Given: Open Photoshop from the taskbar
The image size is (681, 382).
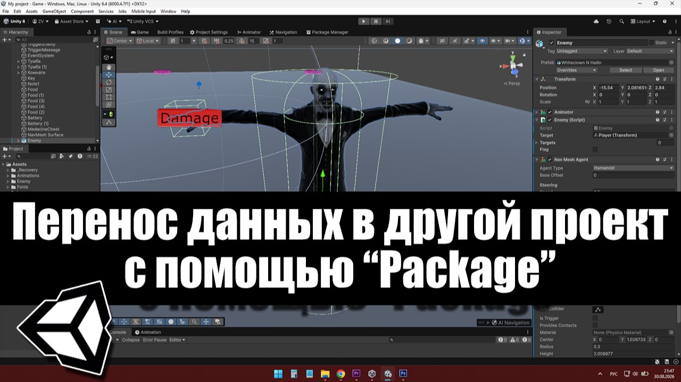Looking at the screenshot, I should (403, 373).
